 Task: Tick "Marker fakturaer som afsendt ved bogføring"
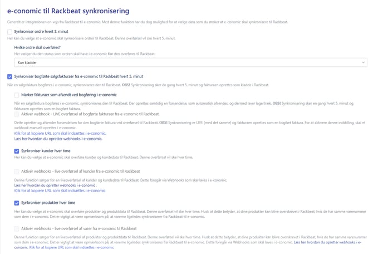click(17, 95)
